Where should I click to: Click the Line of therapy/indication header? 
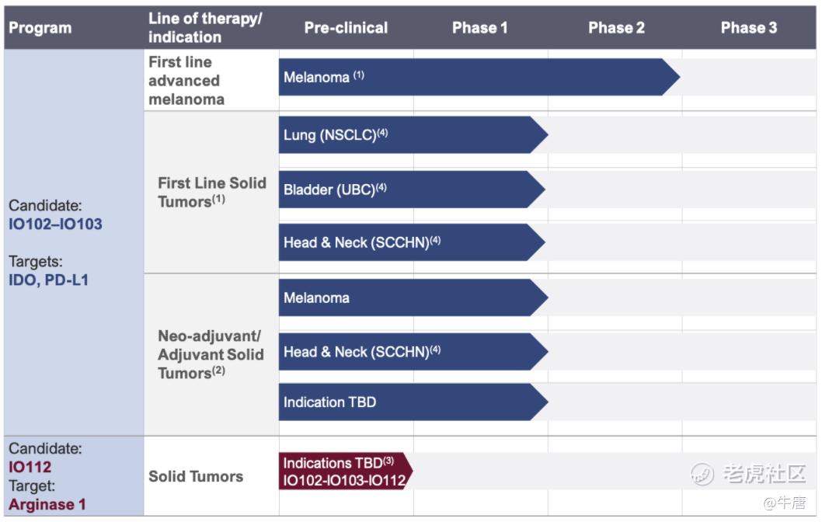205,28
